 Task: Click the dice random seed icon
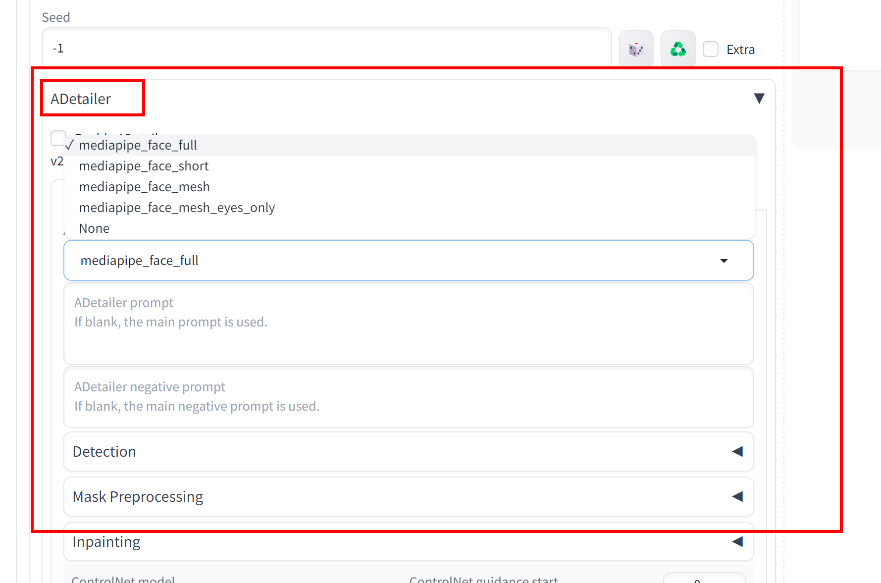(x=636, y=49)
